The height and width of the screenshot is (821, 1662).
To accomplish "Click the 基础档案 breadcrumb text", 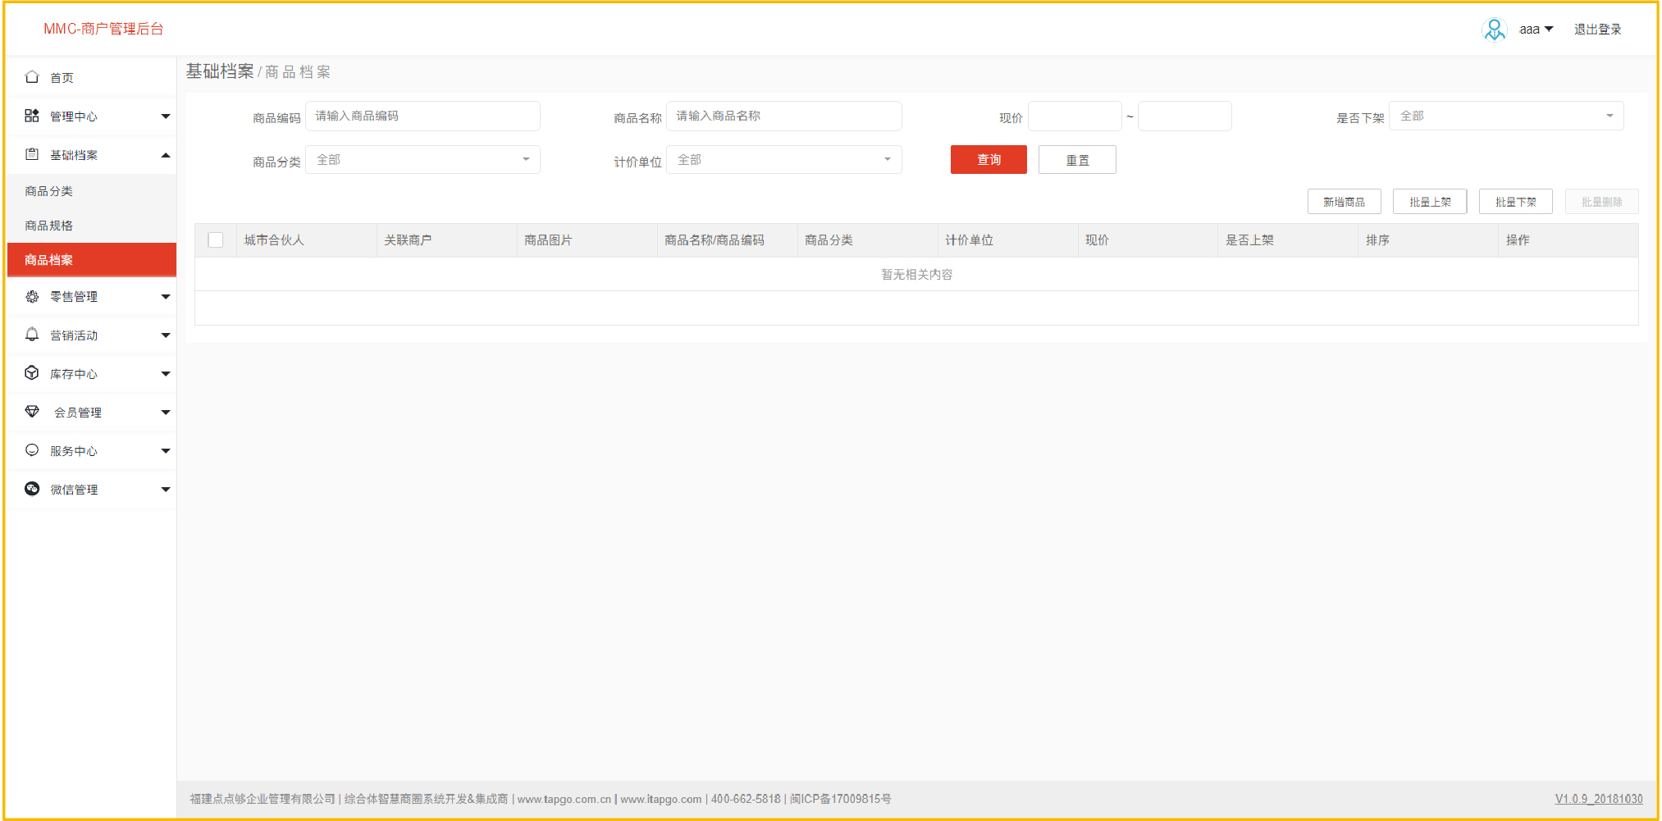I will (x=220, y=71).
